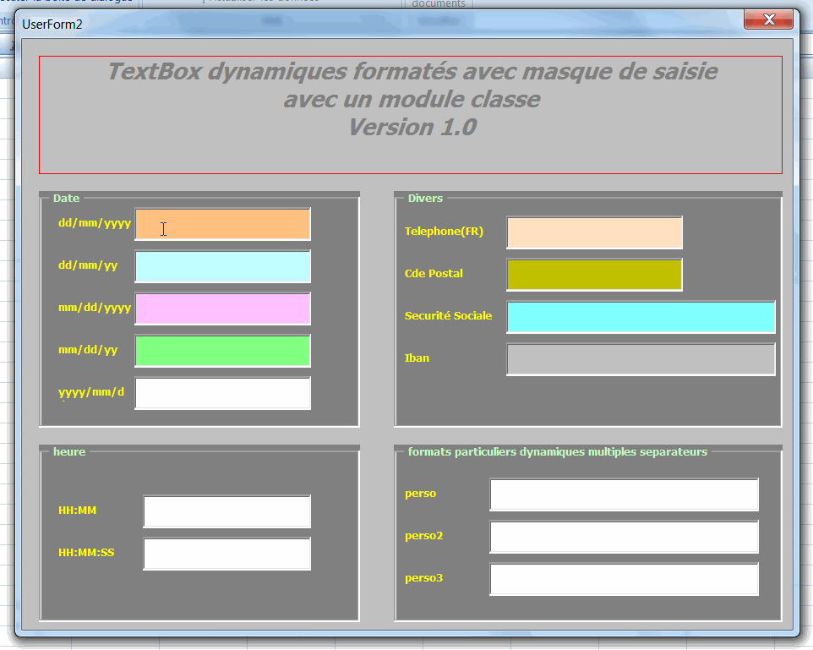Focus the perso2 text box
This screenshot has width=813, height=650.
(x=624, y=537)
